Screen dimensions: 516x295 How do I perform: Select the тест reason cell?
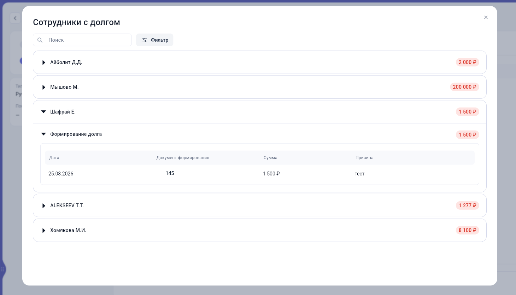coord(359,174)
